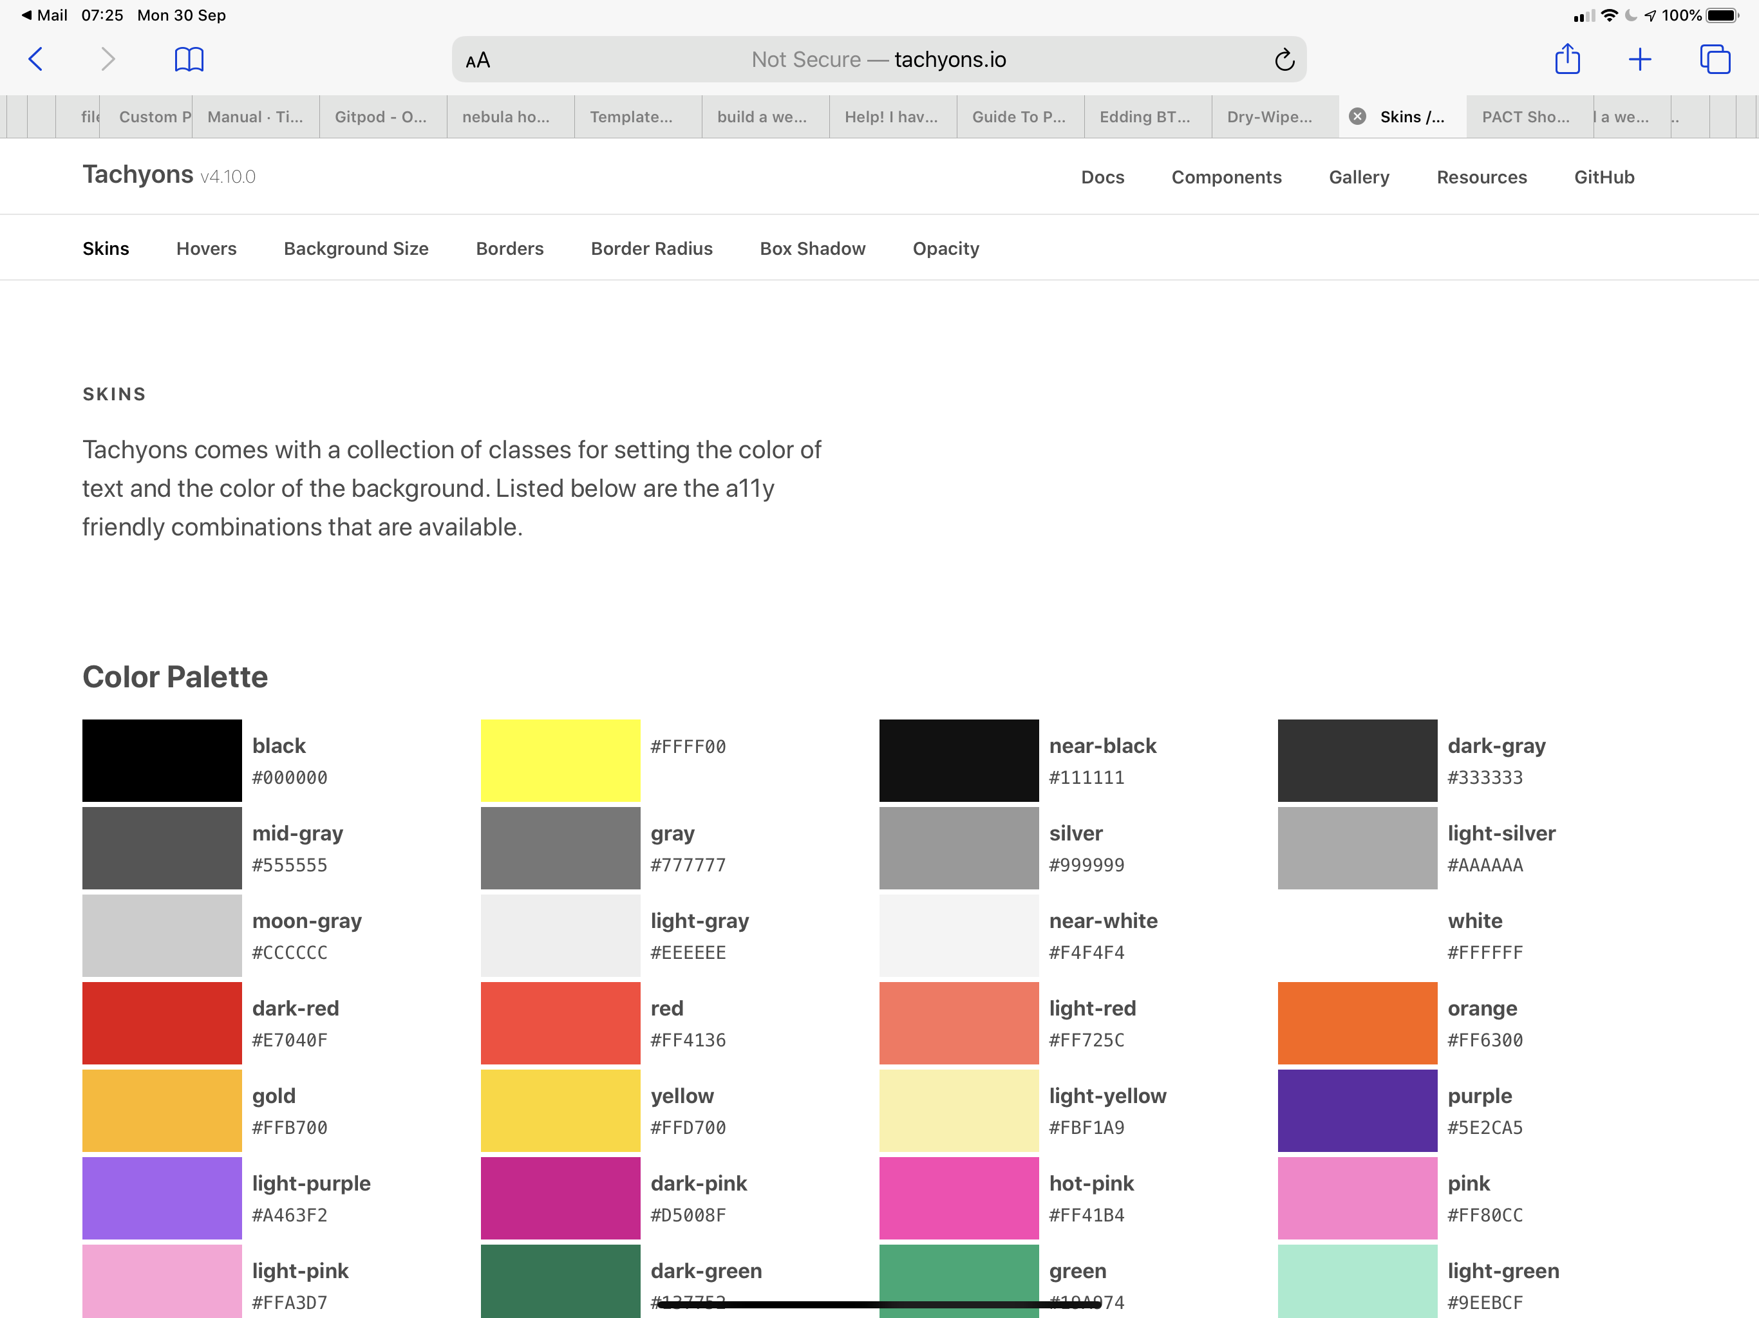Click the silver #999999 swatch

point(959,848)
